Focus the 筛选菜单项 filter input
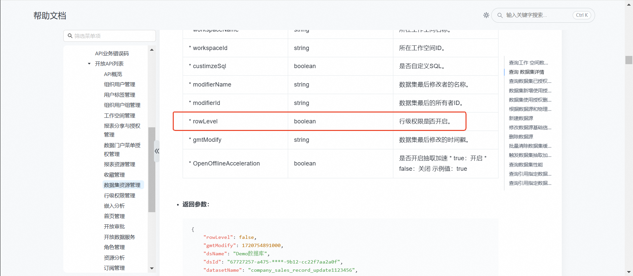 coord(112,36)
